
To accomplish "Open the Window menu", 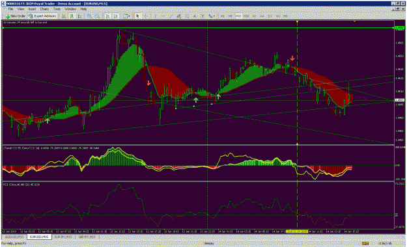I will pos(70,9).
